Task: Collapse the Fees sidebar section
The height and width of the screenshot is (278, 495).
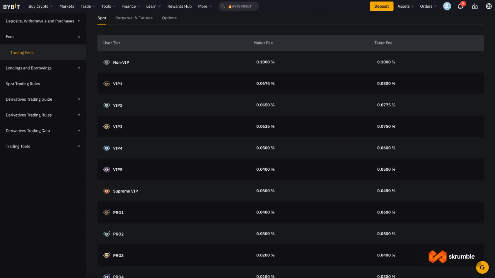Action: pos(43,37)
